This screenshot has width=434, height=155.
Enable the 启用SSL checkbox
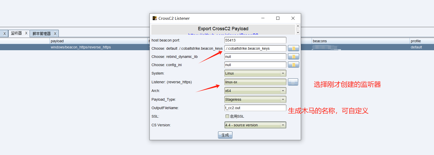click(227, 116)
